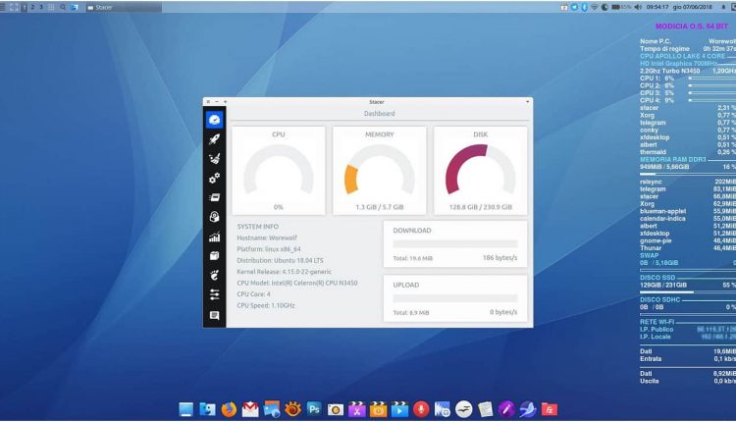
Task: Click the Download speed progress bar
Action: 454,243
